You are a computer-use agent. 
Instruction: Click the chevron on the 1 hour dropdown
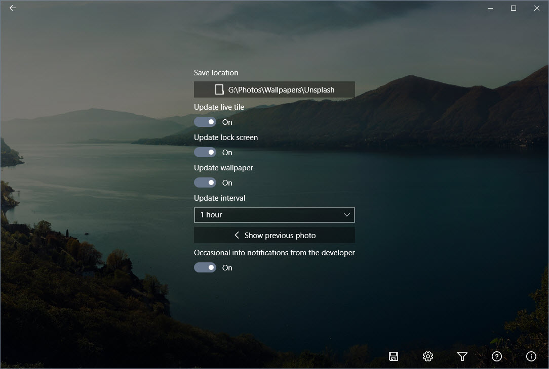pos(347,214)
